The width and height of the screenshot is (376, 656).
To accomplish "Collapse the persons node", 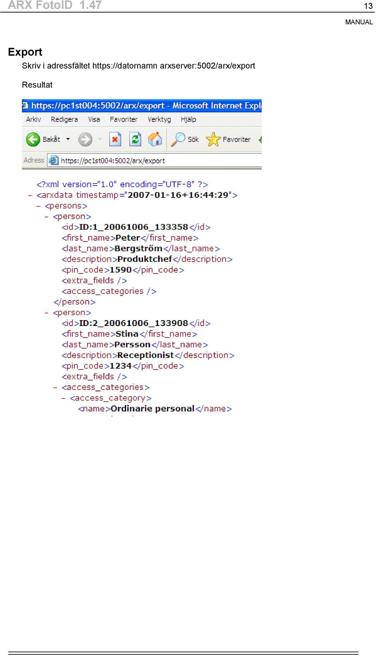I will tap(38, 206).
